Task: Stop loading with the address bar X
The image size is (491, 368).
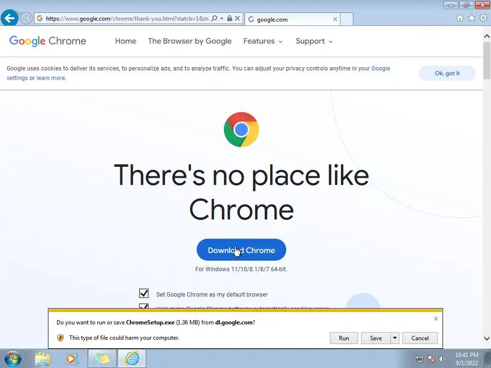Action: (237, 19)
